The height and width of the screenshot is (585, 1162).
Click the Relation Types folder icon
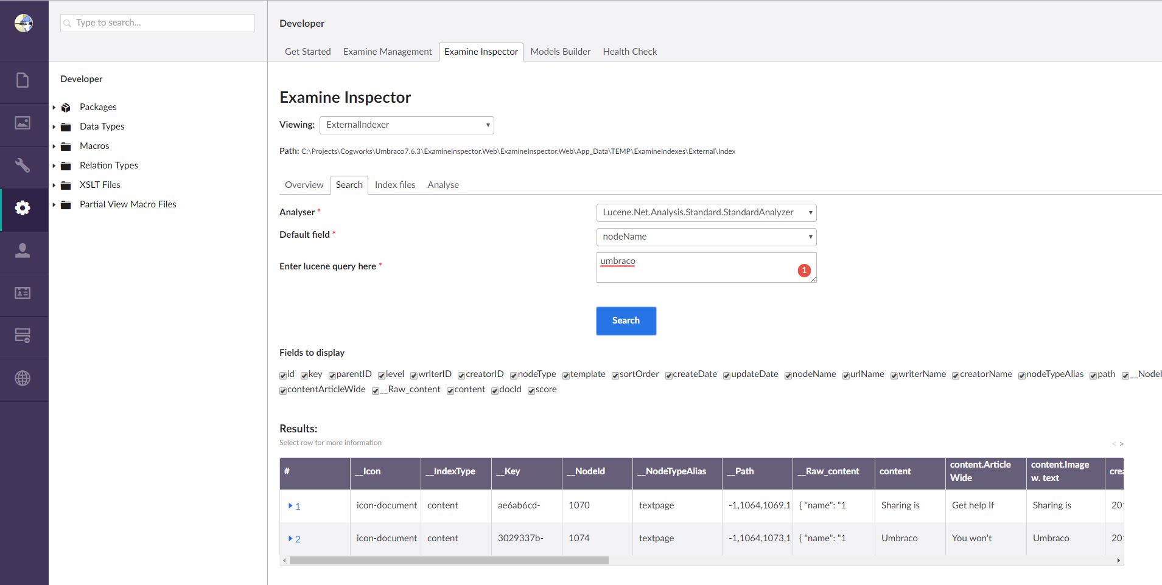pyautogui.click(x=66, y=166)
